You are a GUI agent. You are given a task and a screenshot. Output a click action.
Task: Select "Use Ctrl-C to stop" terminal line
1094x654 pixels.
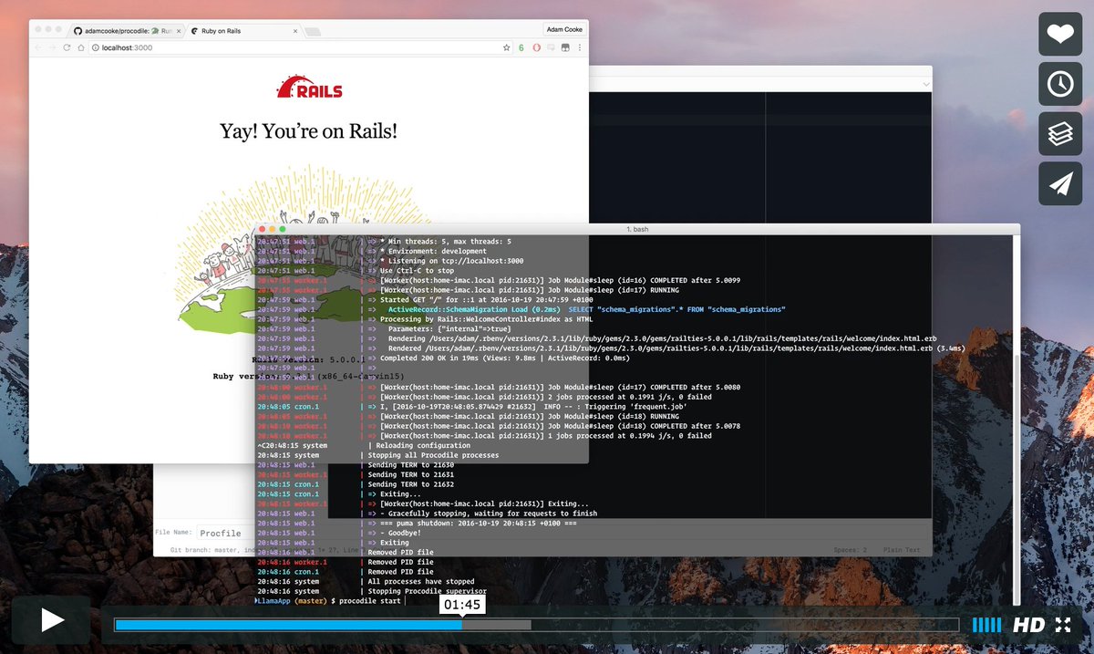click(x=417, y=270)
